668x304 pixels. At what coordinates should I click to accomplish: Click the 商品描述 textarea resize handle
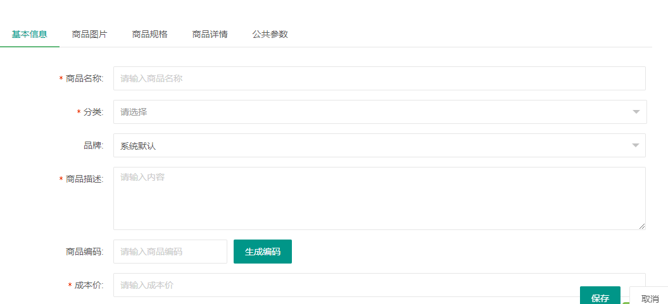click(642, 227)
